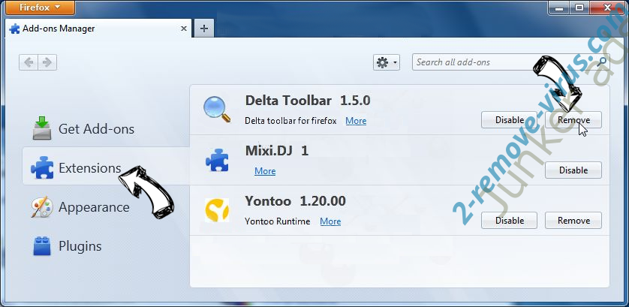Click the Yontoo yellow extension icon
629x307 pixels.
217,211
